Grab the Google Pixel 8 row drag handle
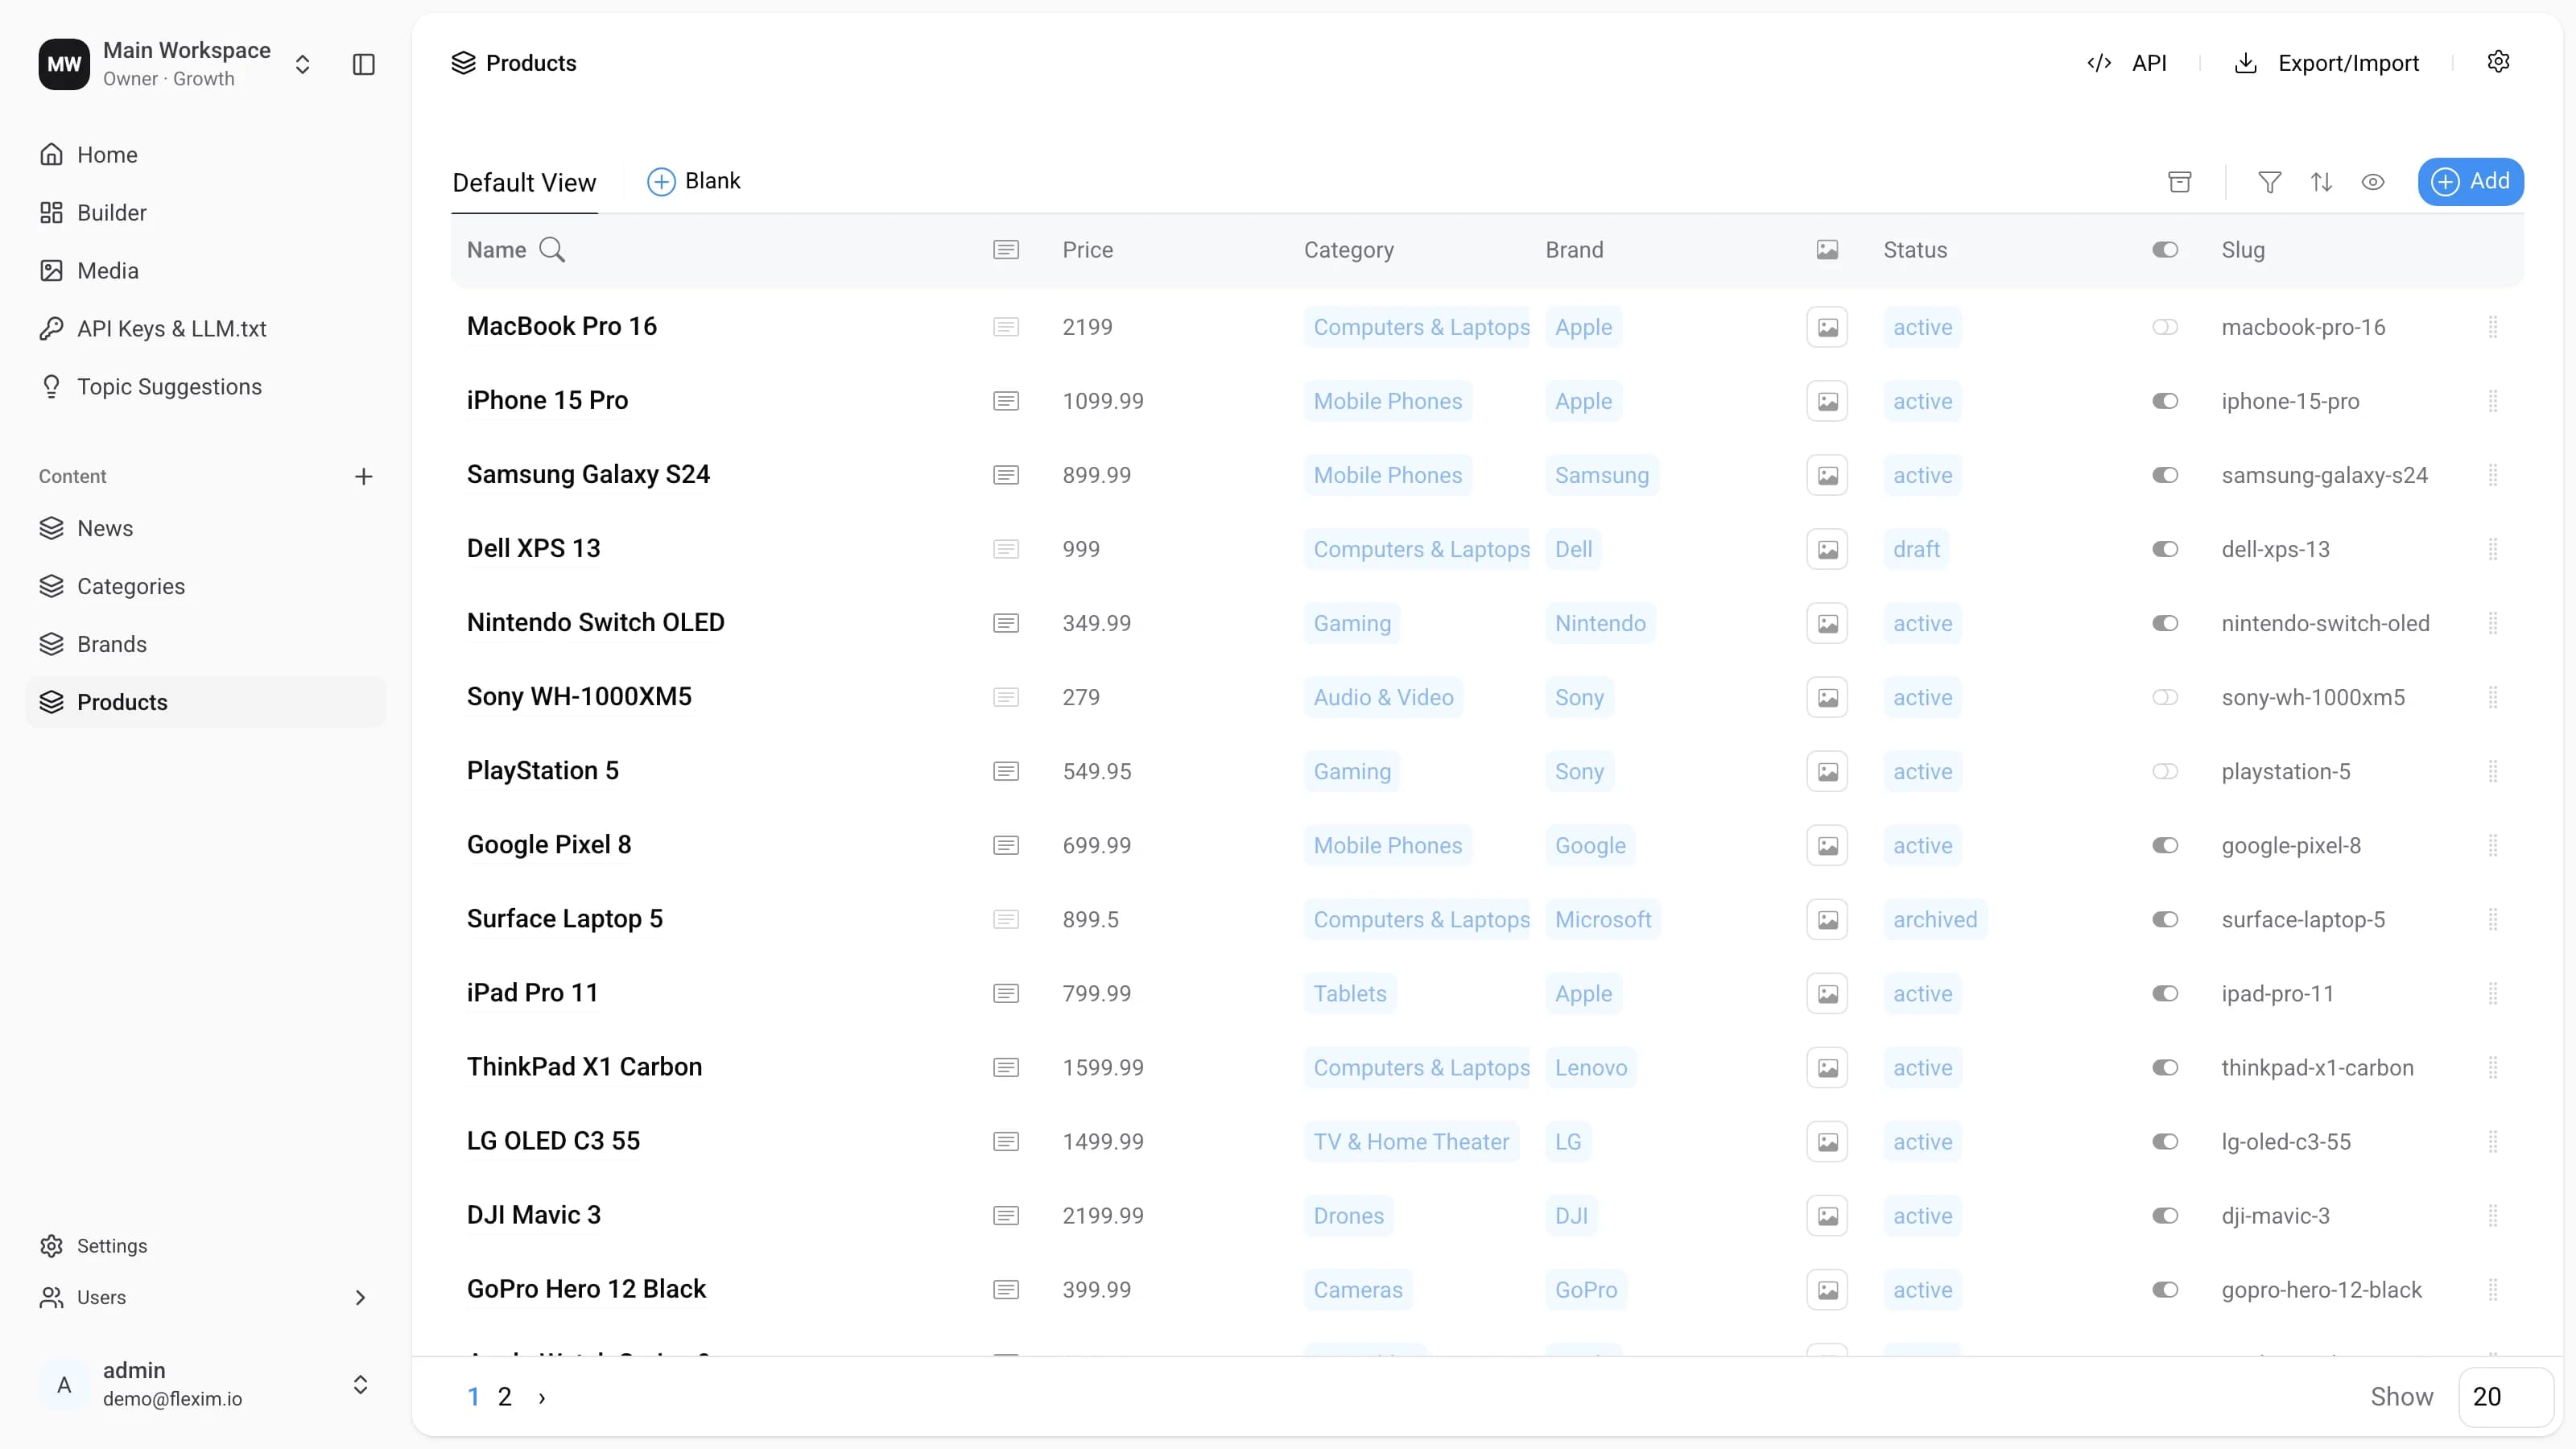This screenshot has height=1449, width=2576. 2493,845
